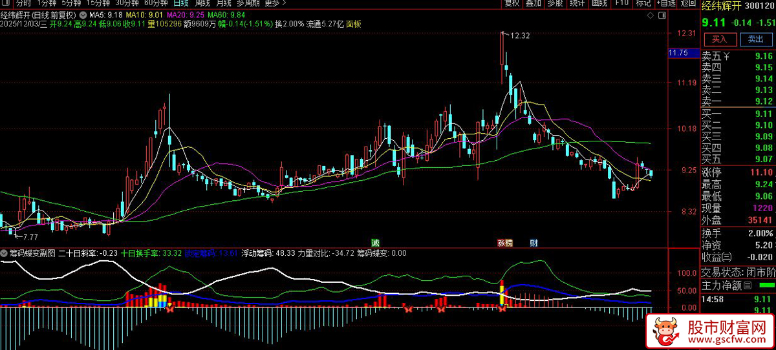The image size is (776, 350).
Task: Click the 财 event marker icon
Action: (x=534, y=243)
